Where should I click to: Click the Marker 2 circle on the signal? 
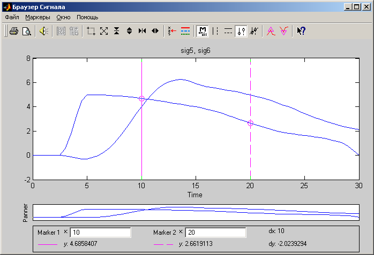click(x=250, y=123)
